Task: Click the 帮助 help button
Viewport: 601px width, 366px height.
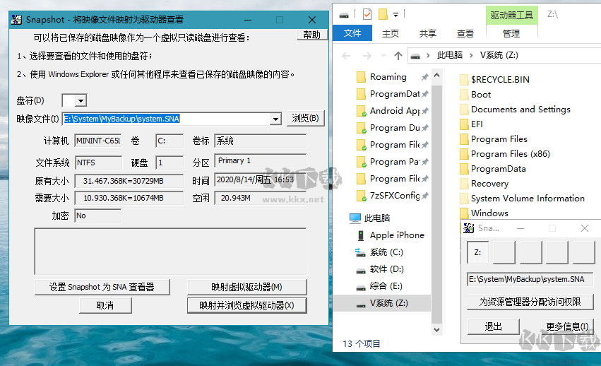Action: click(x=312, y=35)
